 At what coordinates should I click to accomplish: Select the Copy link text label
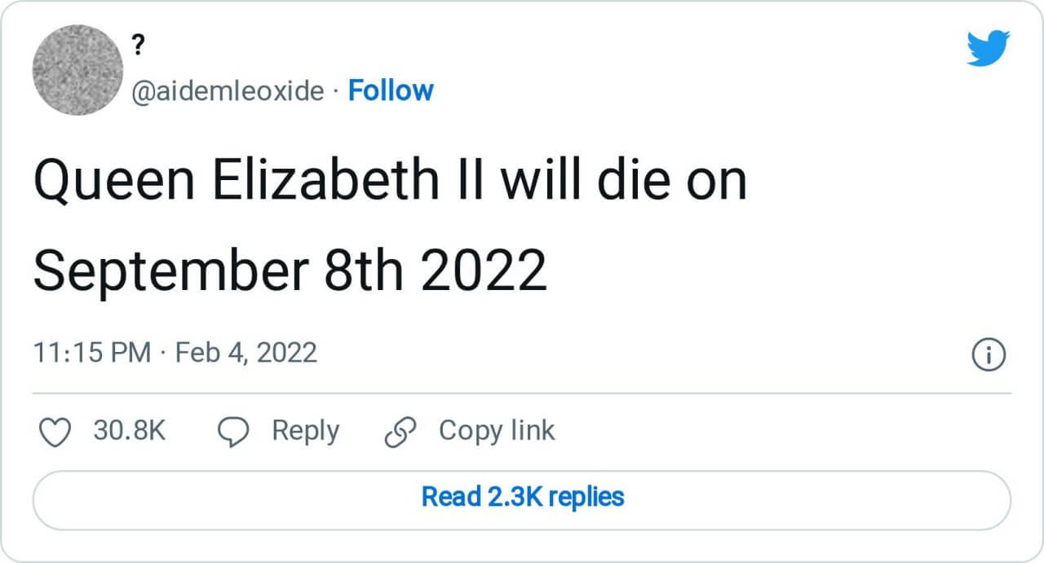tap(497, 431)
